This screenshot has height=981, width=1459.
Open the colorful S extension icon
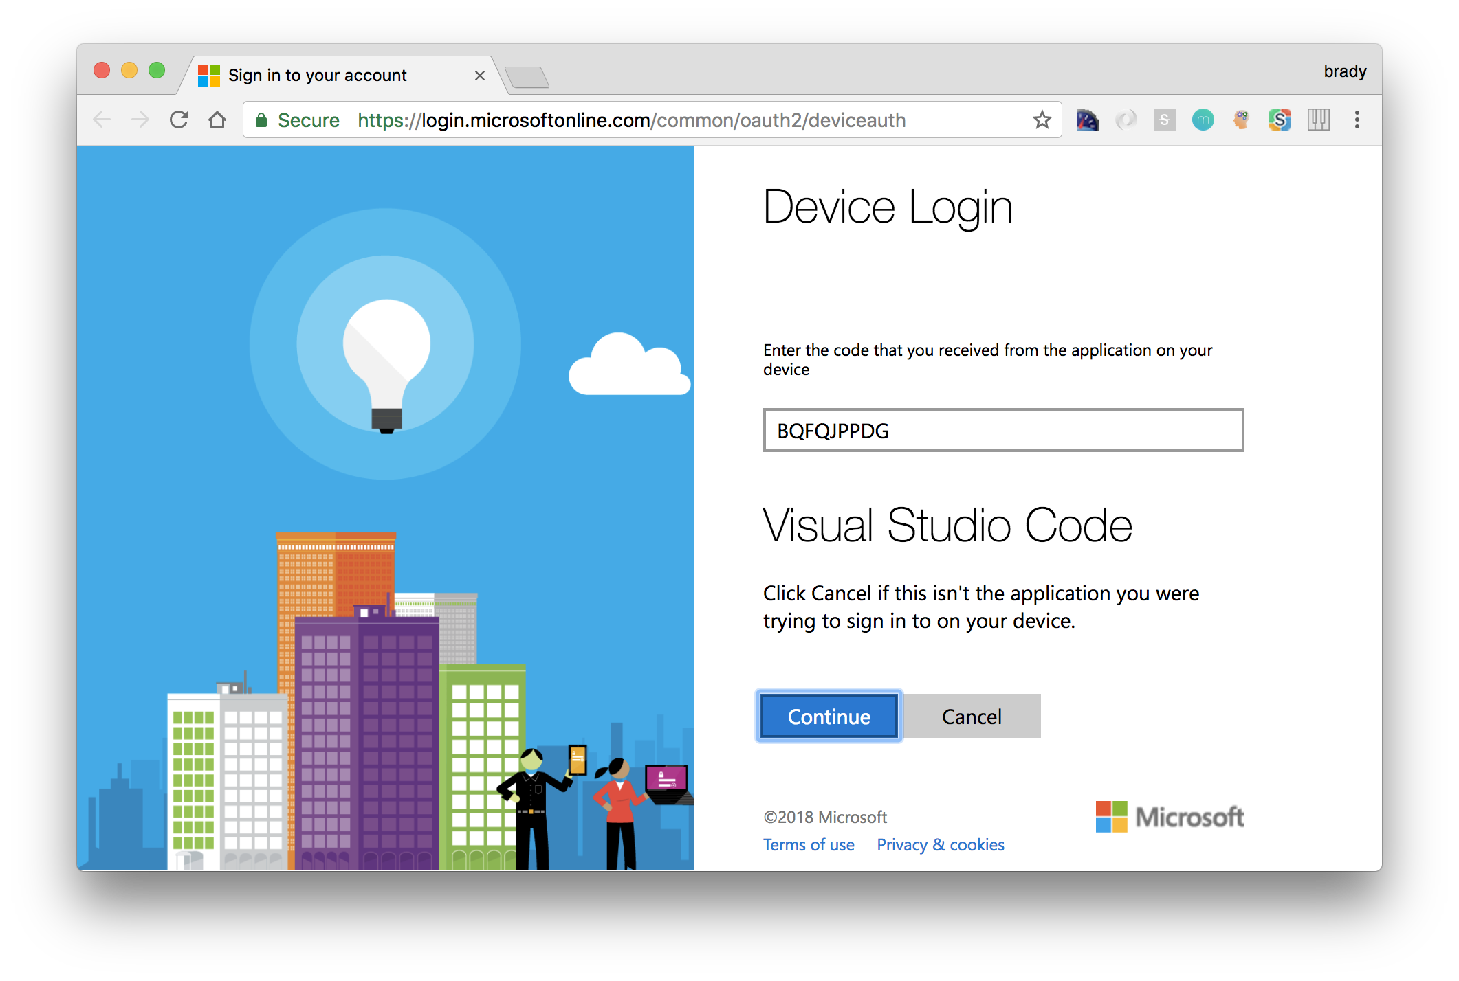(x=1280, y=120)
